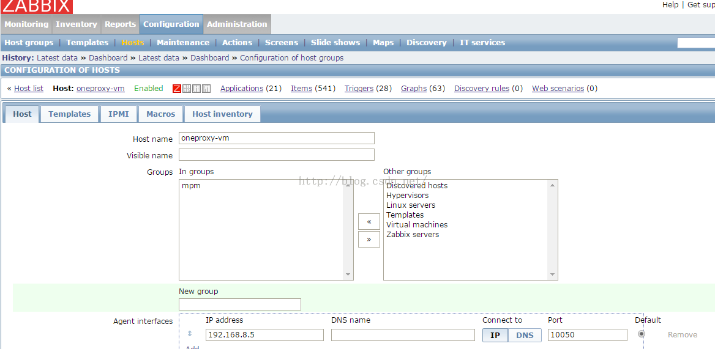Screen dimensions: 715x349
Task: Switch to the Macros tab
Action: click(x=160, y=114)
